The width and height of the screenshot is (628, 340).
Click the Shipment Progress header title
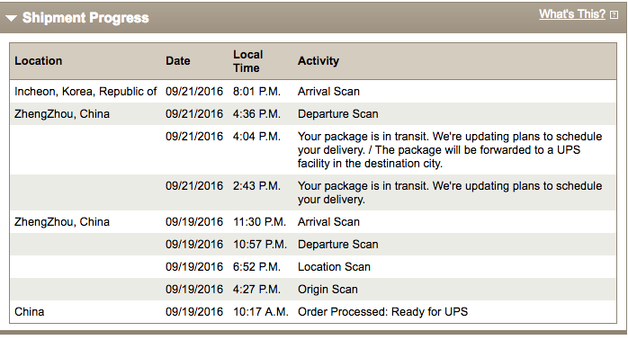point(85,18)
